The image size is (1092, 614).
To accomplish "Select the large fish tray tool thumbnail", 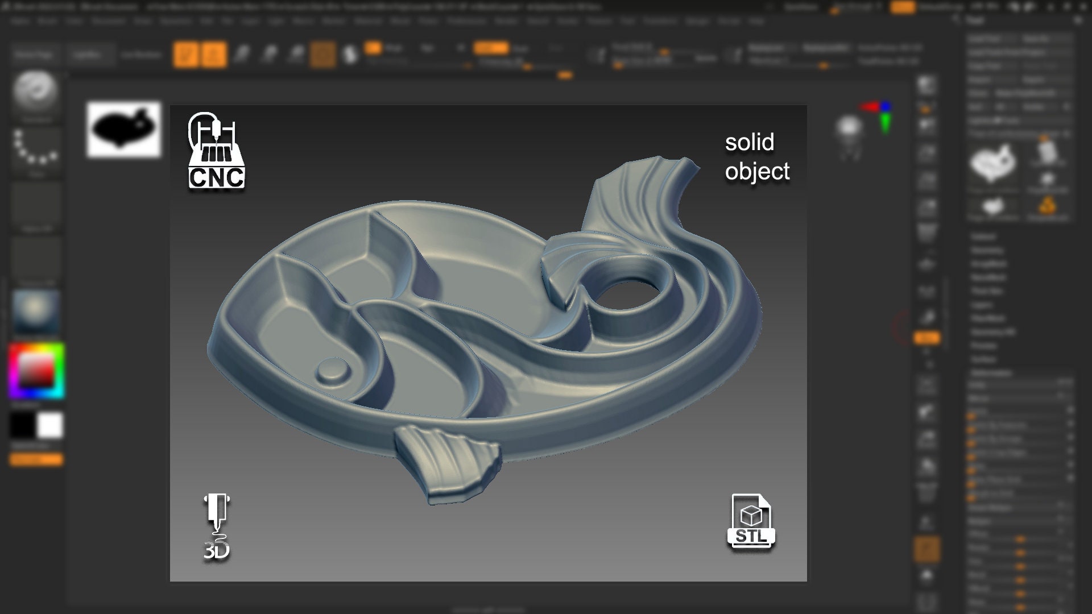I will [x=992, y=163].
